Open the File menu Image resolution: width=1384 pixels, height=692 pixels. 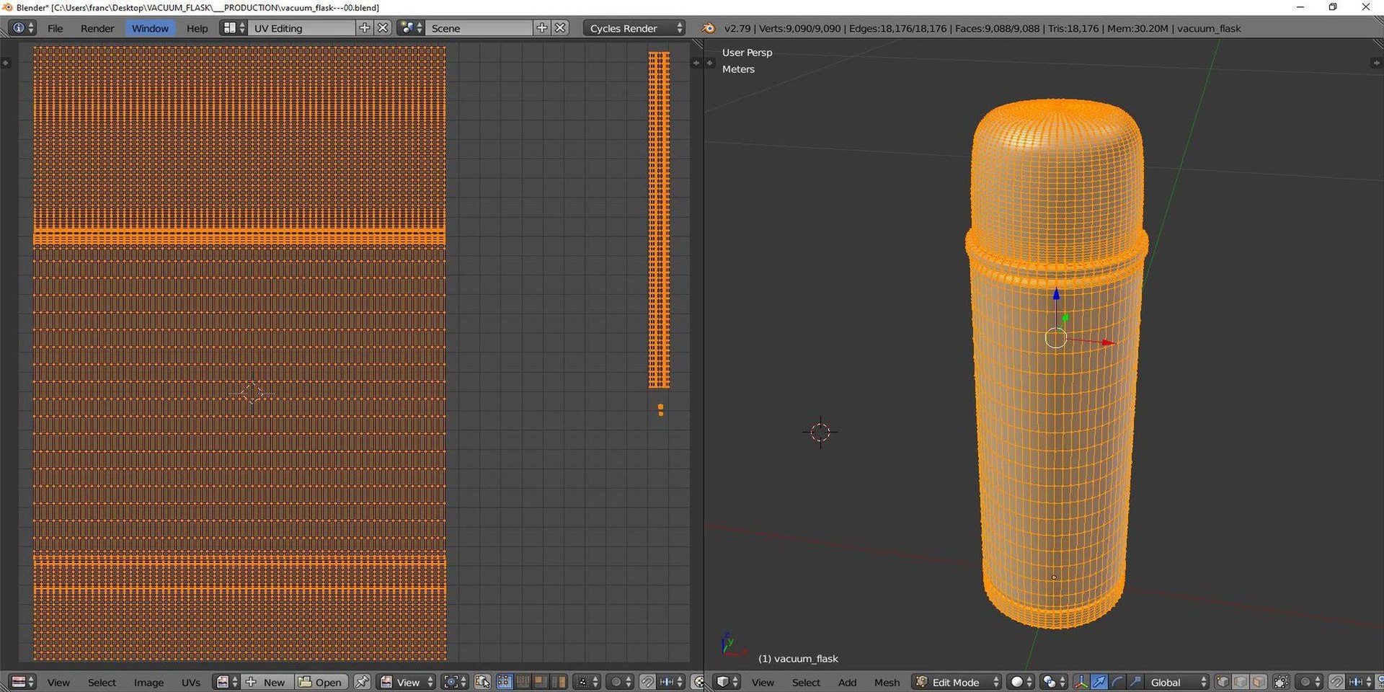coord(55,28)
